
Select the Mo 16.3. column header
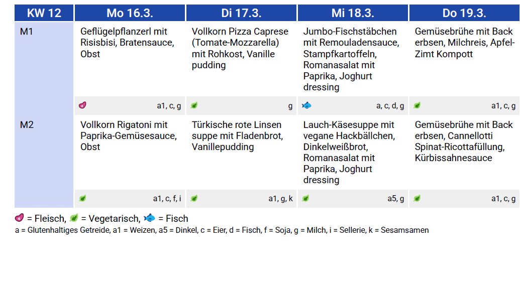coord(130,13)
